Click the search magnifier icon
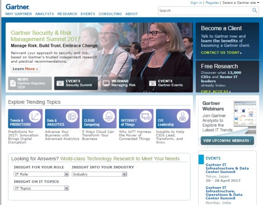This screenshot has width=263, height=205. pos(255,11)
